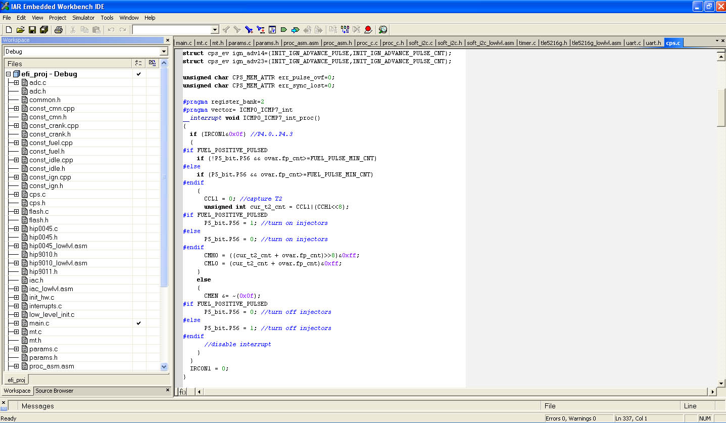Viewport: 726px width, 423px height.
Task: Click the New Document toolbar icon
Action: (x=9, y=30)
